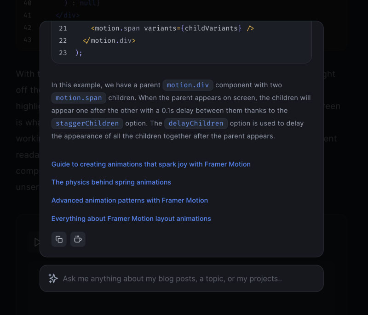Open 'Advanced animation patterns with Framer Motion' link
Screen dimensions: 368x315
pyautogui.click(x=130, y=201)
